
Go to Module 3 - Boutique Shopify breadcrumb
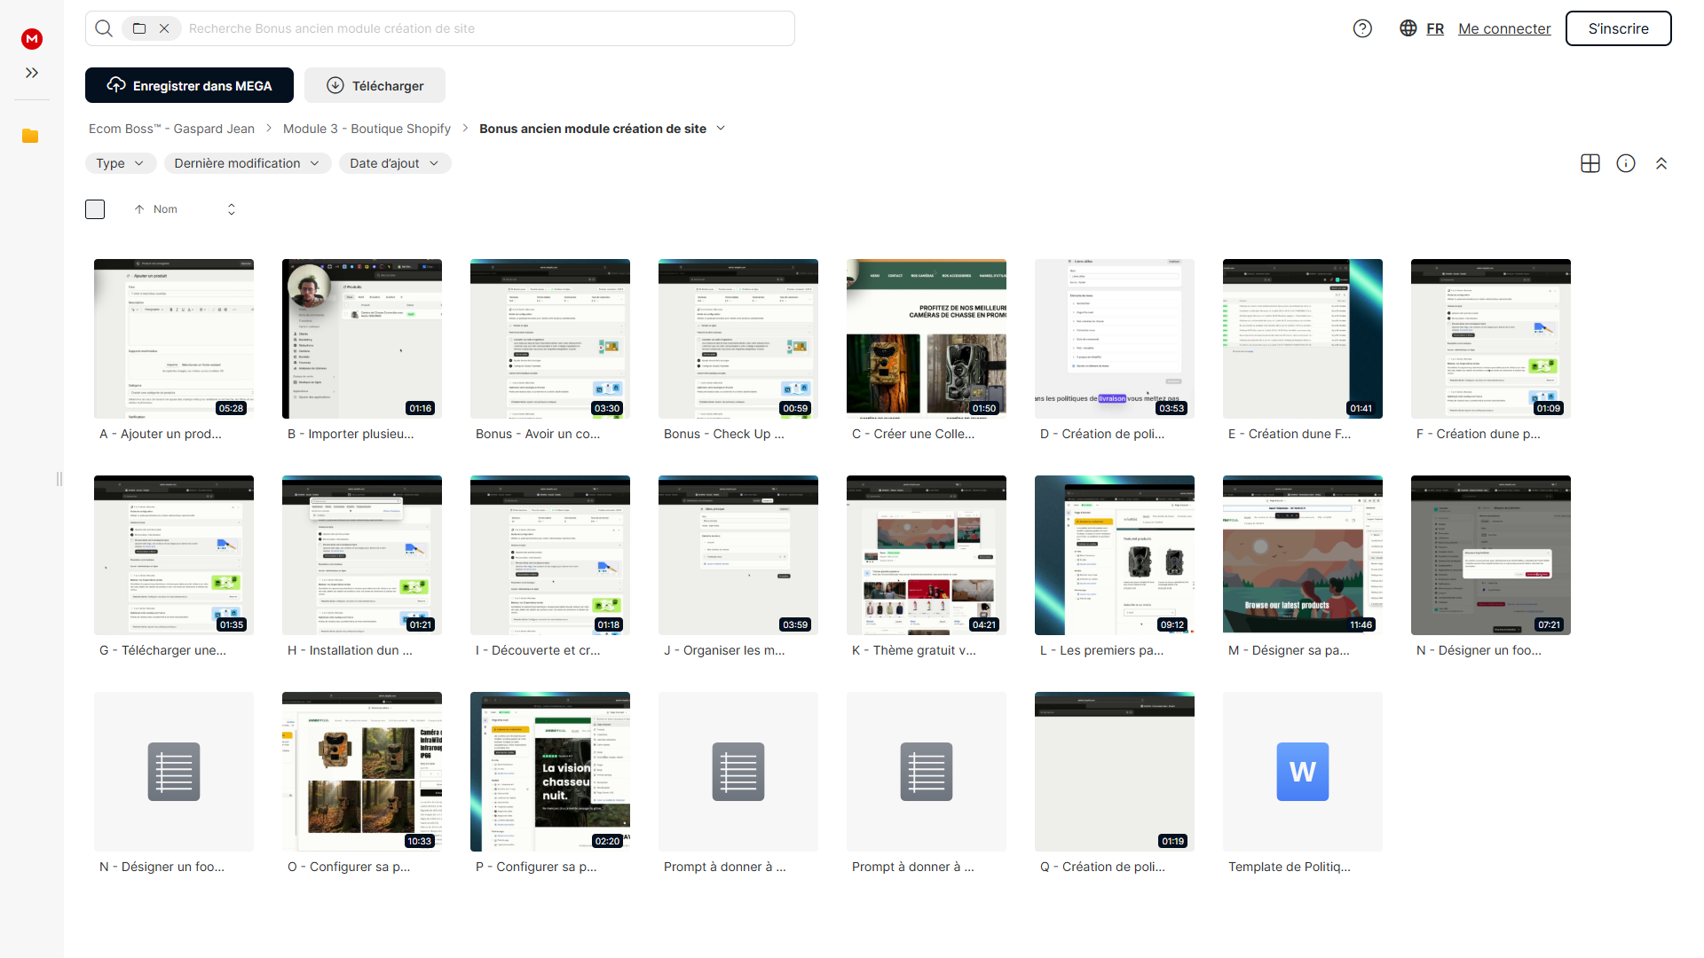point(367,129)
